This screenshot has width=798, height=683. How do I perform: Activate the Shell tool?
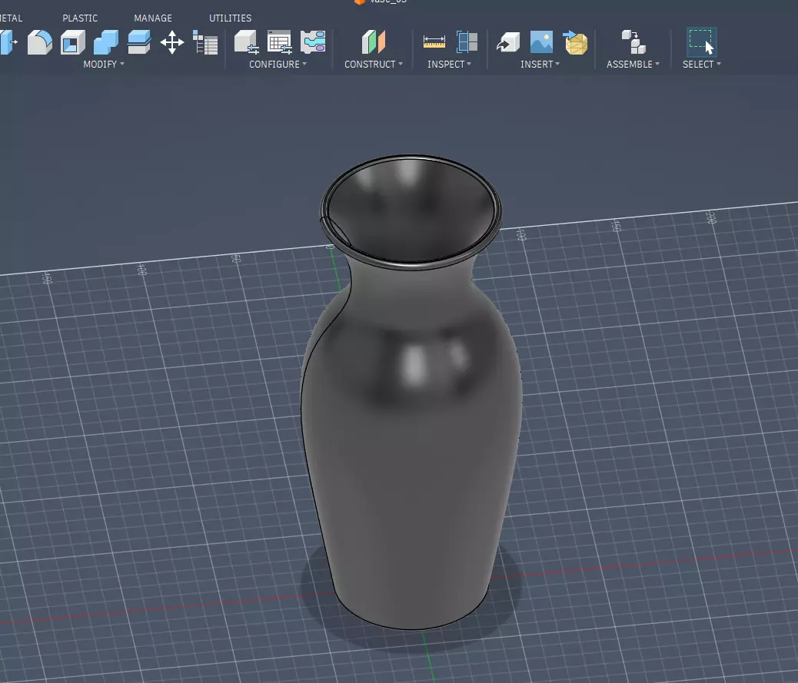click(x=73, y=42)
